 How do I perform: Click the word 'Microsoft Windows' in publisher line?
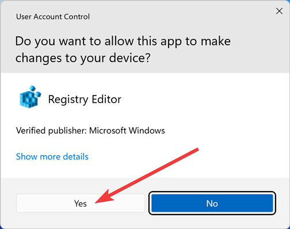coord(127,131)
